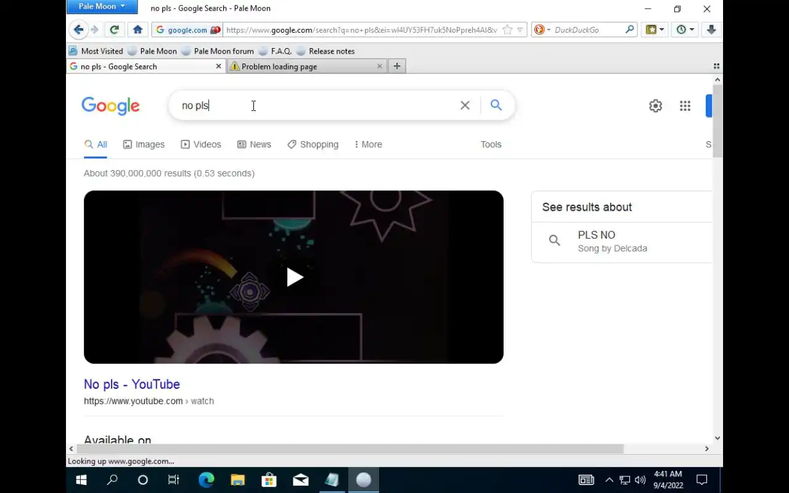Launch Microsoft Edge from taskbar
Viewport: 789px width, 493px height.
pyautogui.click(x=206, y=480)
